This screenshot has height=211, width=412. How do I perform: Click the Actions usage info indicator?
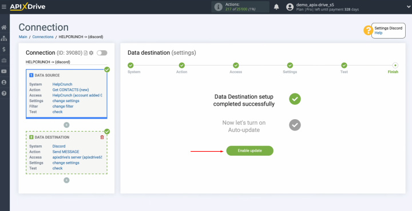pos(240,7)
